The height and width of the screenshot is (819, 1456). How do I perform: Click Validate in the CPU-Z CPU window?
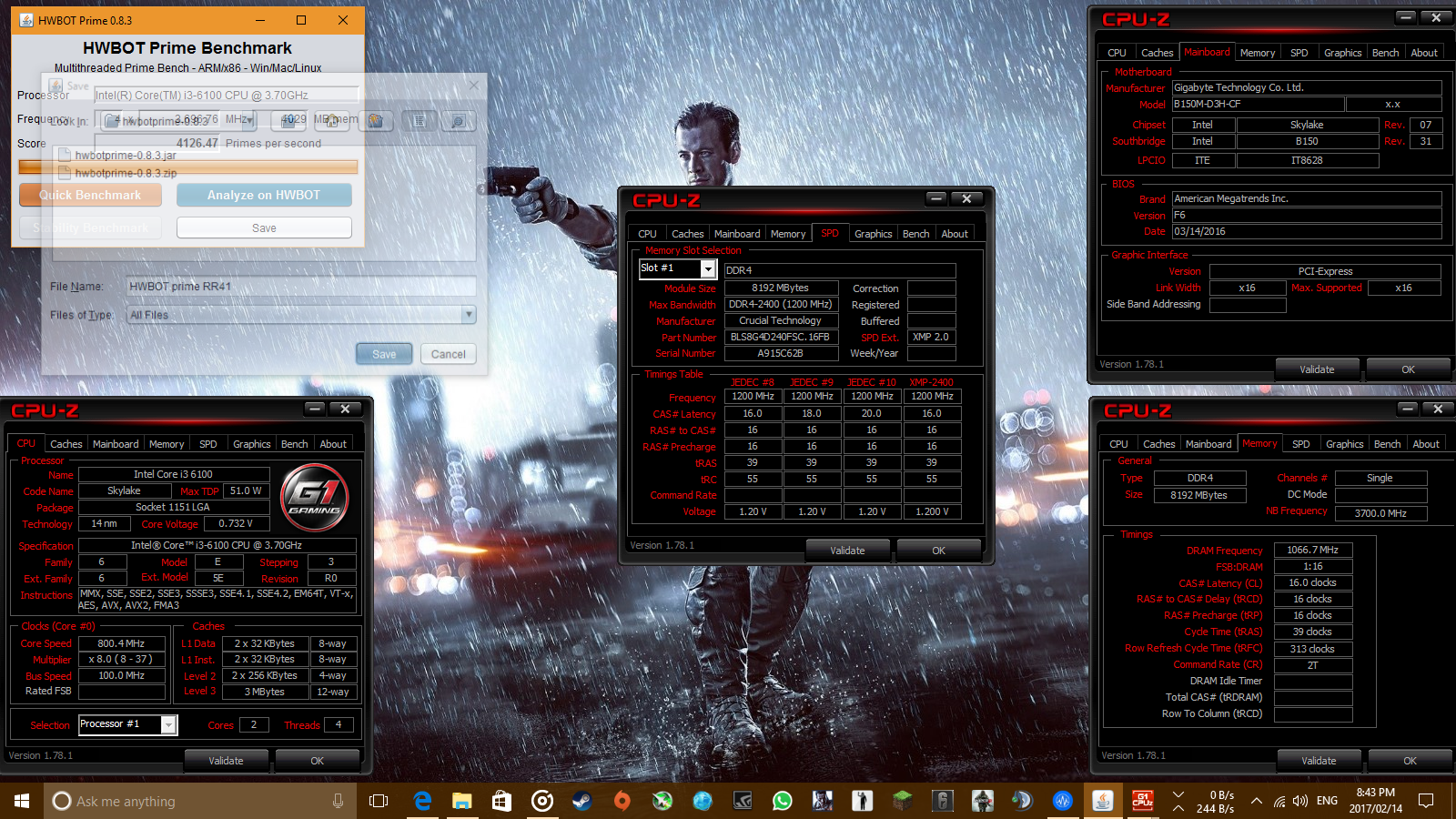pyautogui.click(x=226, y=761)
